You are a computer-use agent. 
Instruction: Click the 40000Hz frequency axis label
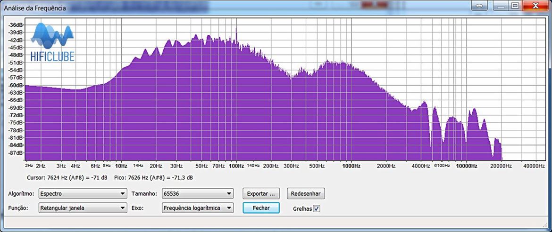click(x=535, y=166)
